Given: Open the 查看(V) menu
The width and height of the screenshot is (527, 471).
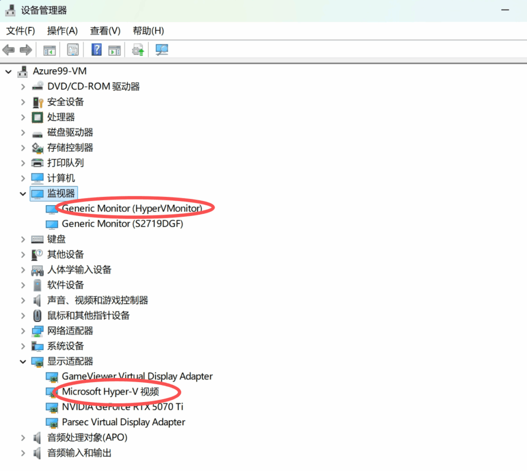Looking at the screenshot, I should (x=105, y=31).
